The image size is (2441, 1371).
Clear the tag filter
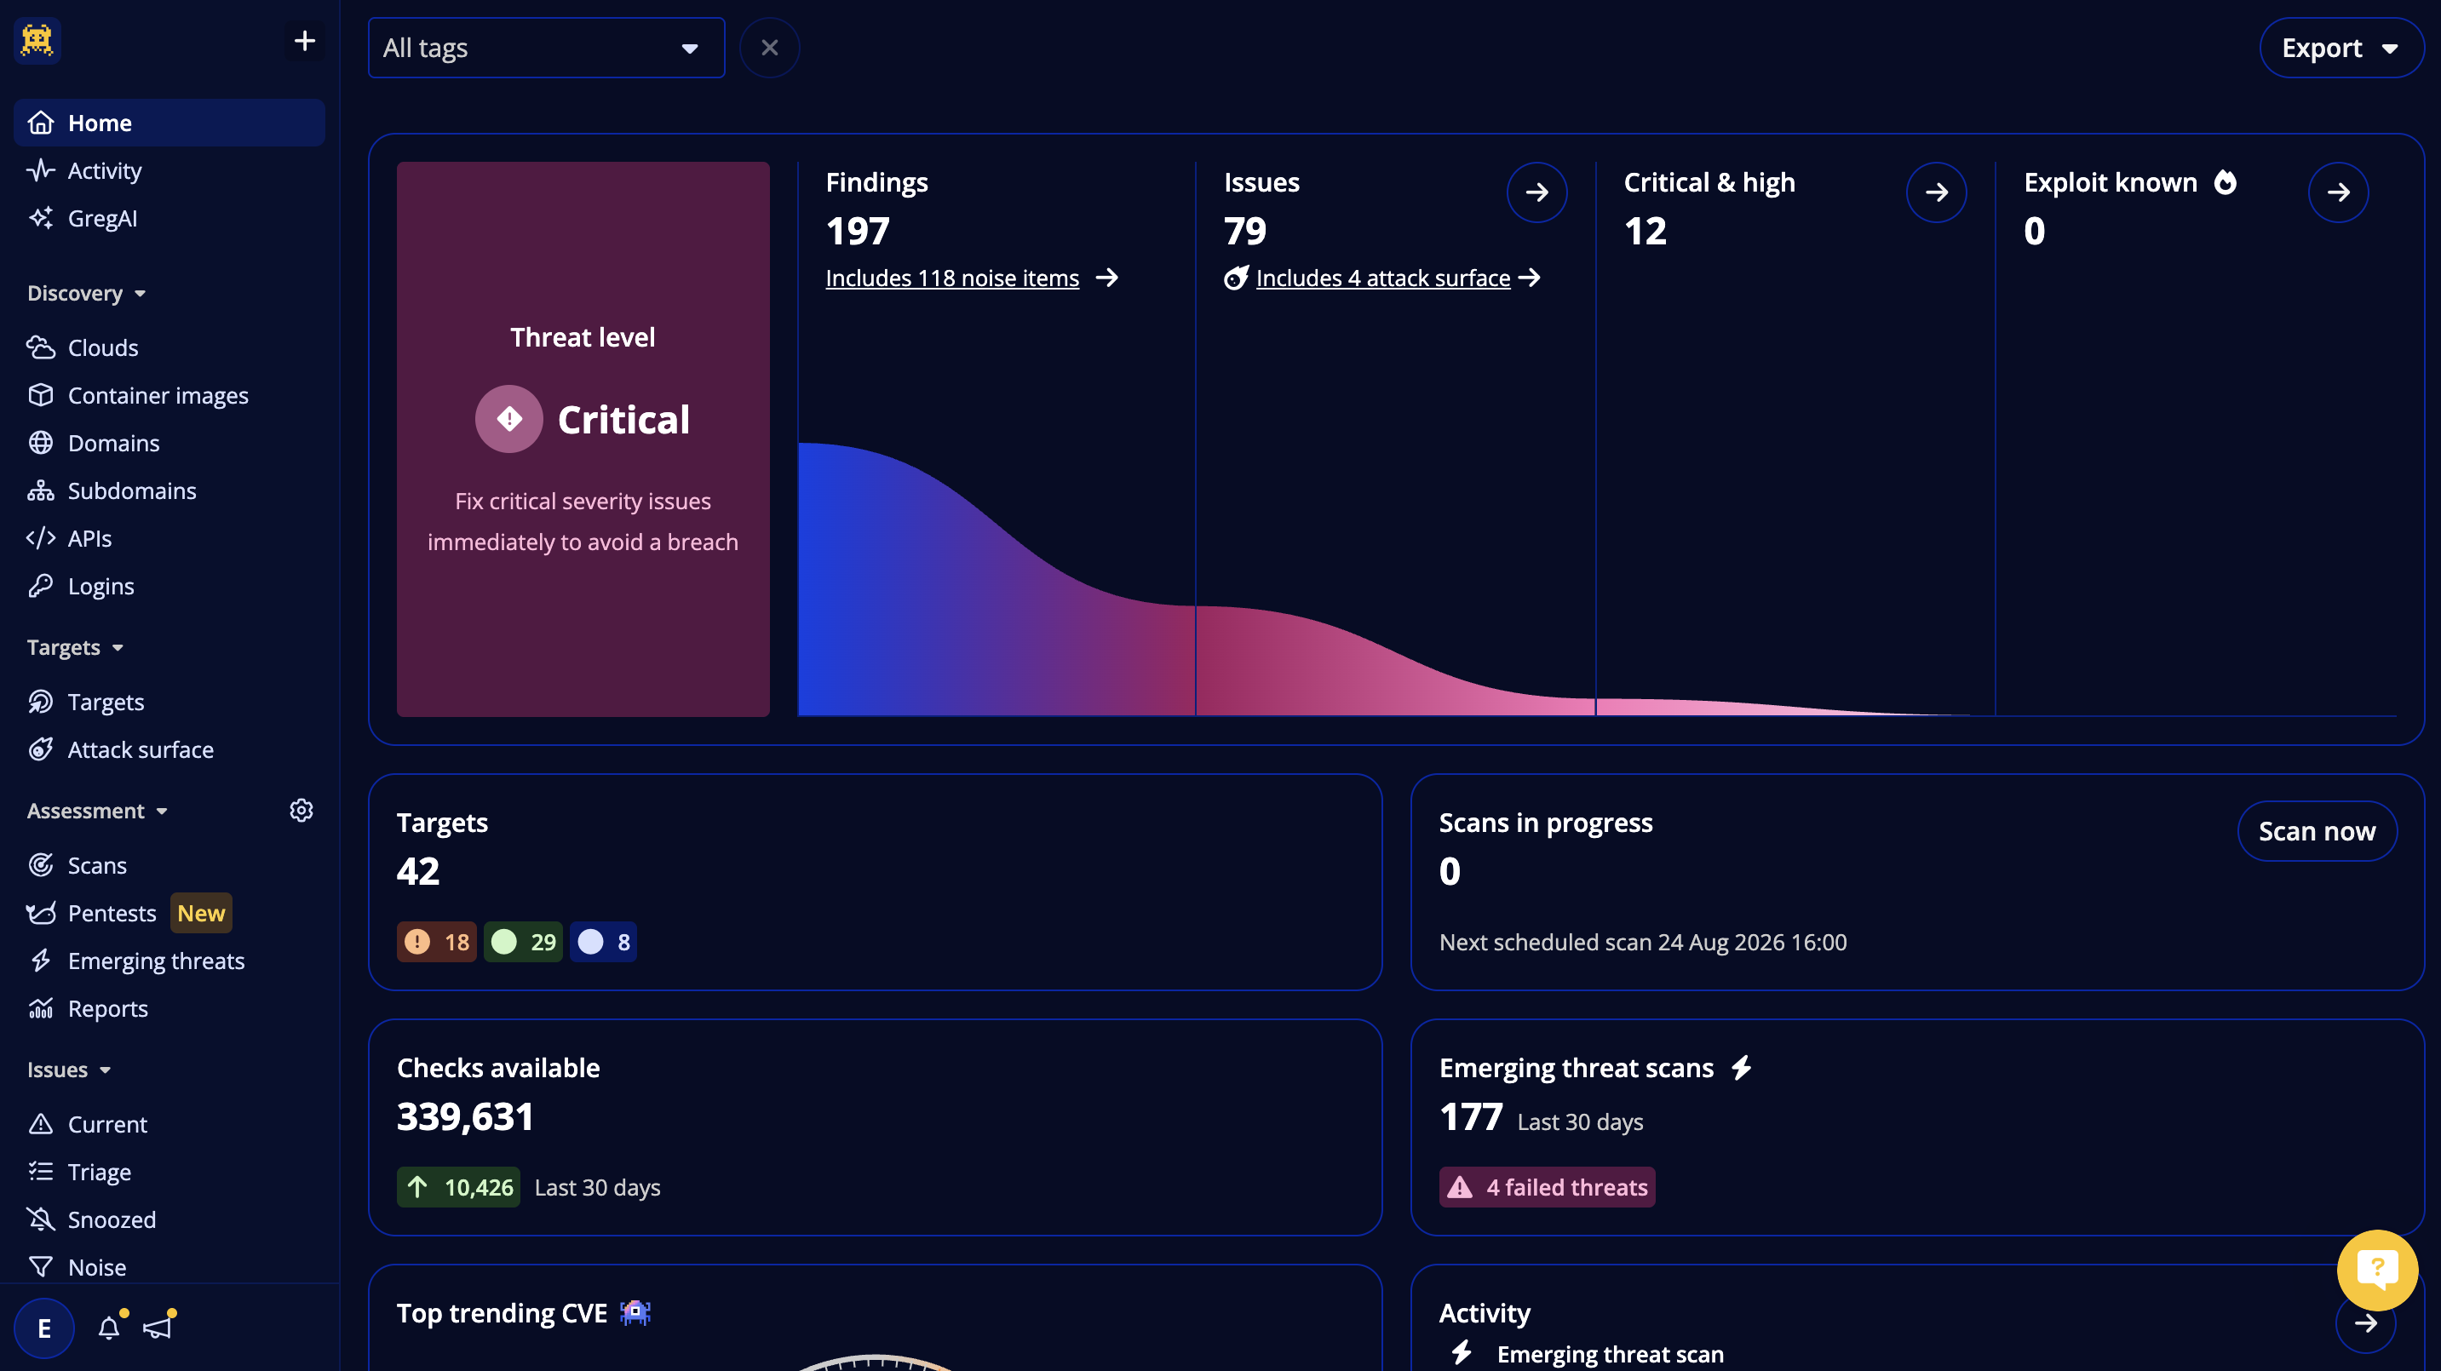tap(769, 48)
